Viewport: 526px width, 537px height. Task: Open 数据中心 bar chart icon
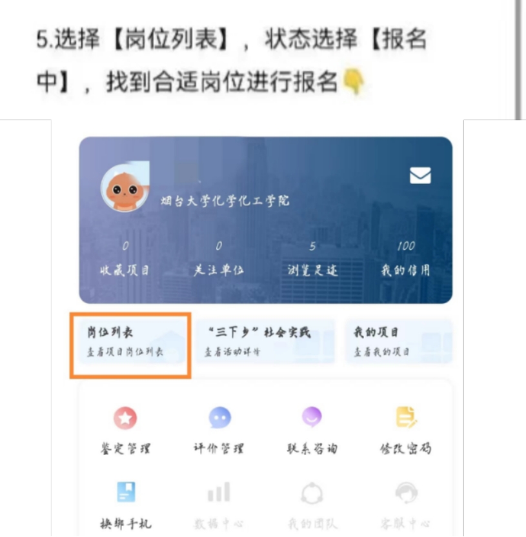(x=219, y=492)
